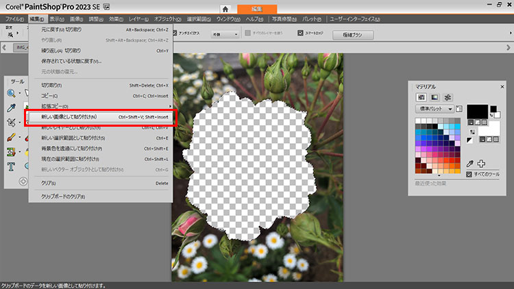
Task: Click the eyedropper icon in Materials palette
Action: tap(469, 164)
